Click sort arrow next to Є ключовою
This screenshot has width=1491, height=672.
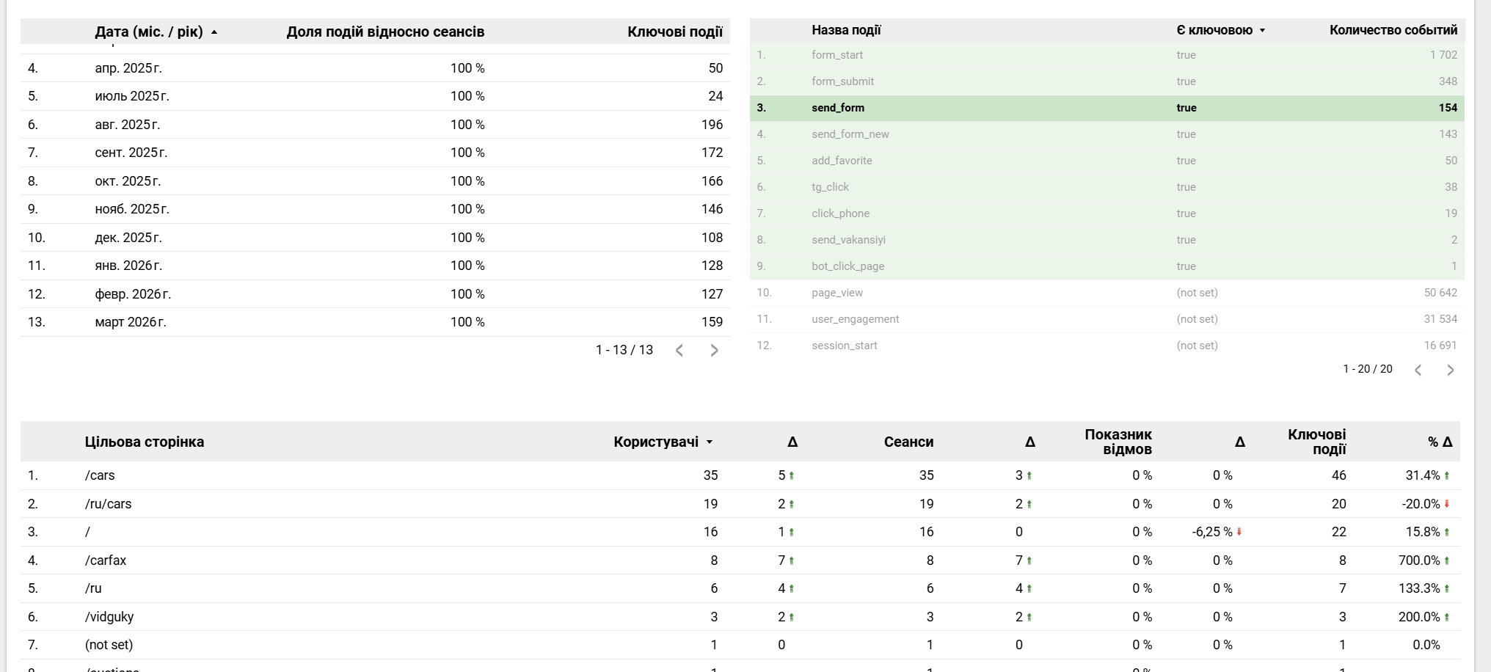(1262, 31)
